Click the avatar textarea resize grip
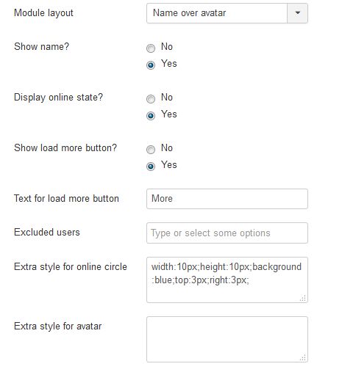Image resolution: width=342 pixels, height=372 pixels. coord(303,357)
